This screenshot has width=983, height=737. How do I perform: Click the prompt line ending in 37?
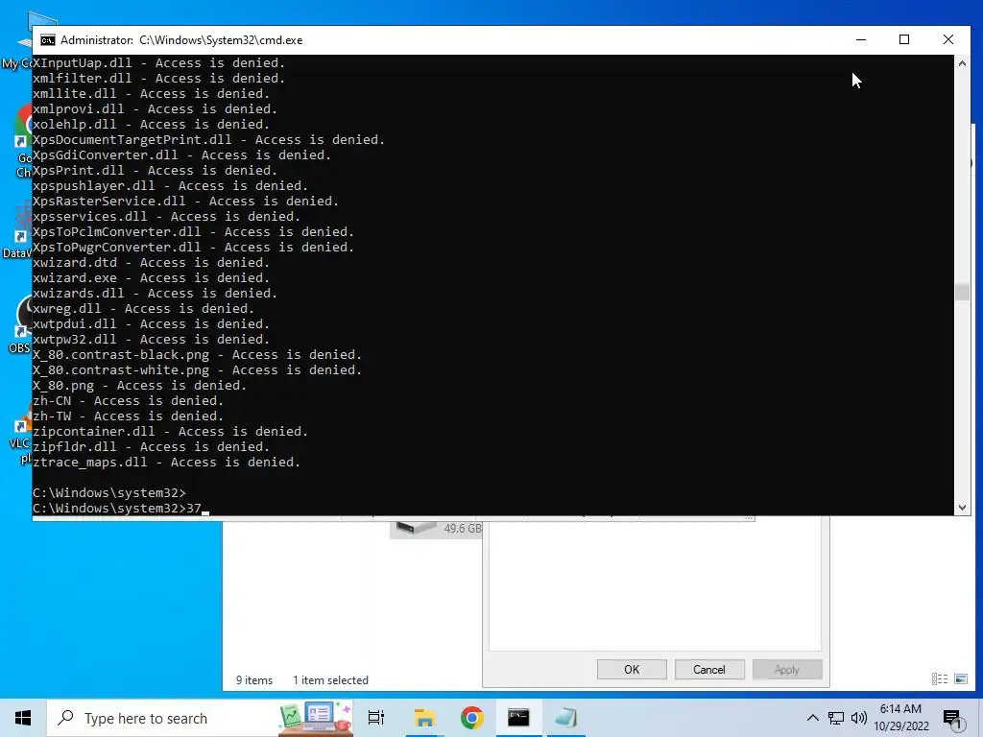(x=120, y=509)
